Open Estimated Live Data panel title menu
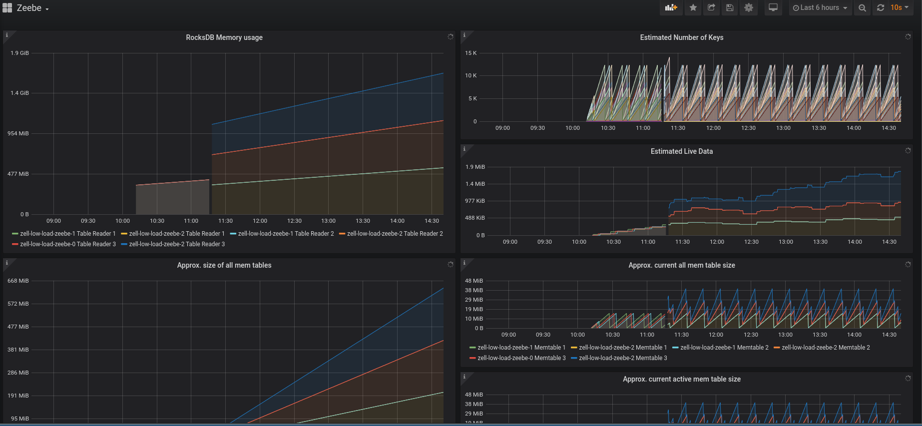Viewport: 922px width, 426px height. pyautogui.click(x=682, y=151)
